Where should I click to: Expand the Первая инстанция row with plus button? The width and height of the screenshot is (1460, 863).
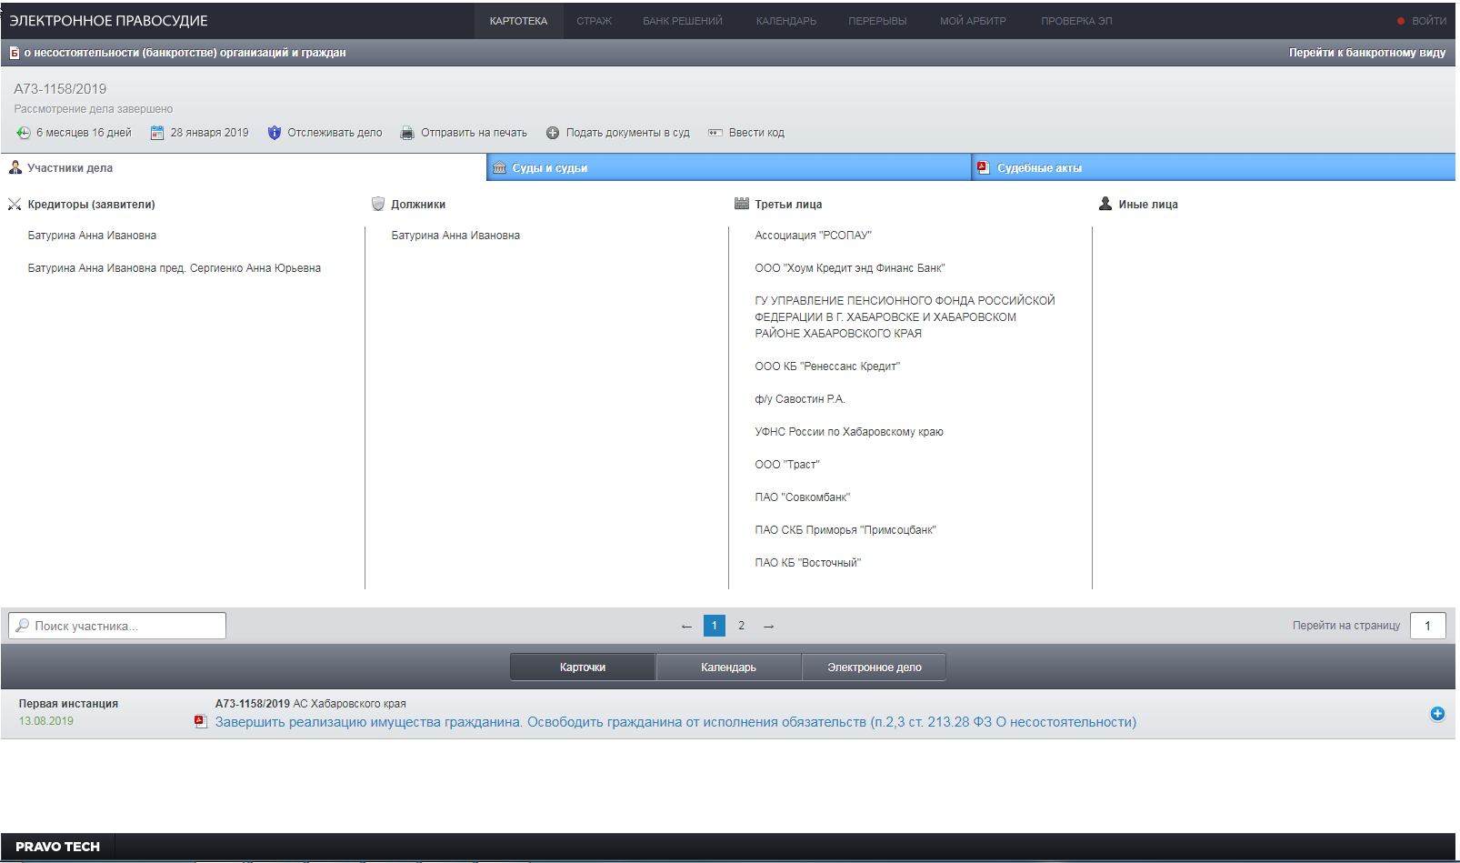point(1437,714)
